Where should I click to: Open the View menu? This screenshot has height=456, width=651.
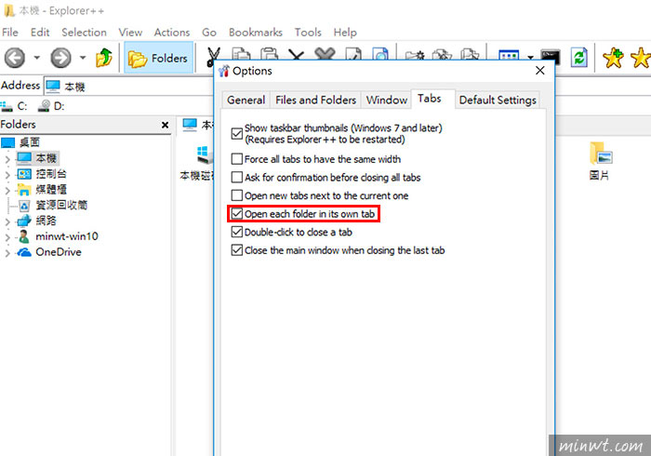[130, 33]
